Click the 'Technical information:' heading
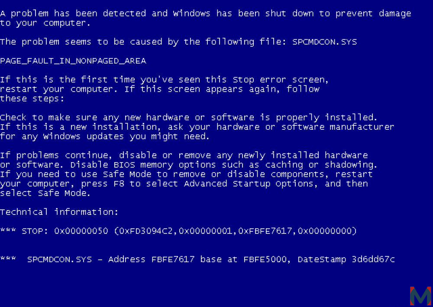 pyautogui.click(x=59, y=212)
